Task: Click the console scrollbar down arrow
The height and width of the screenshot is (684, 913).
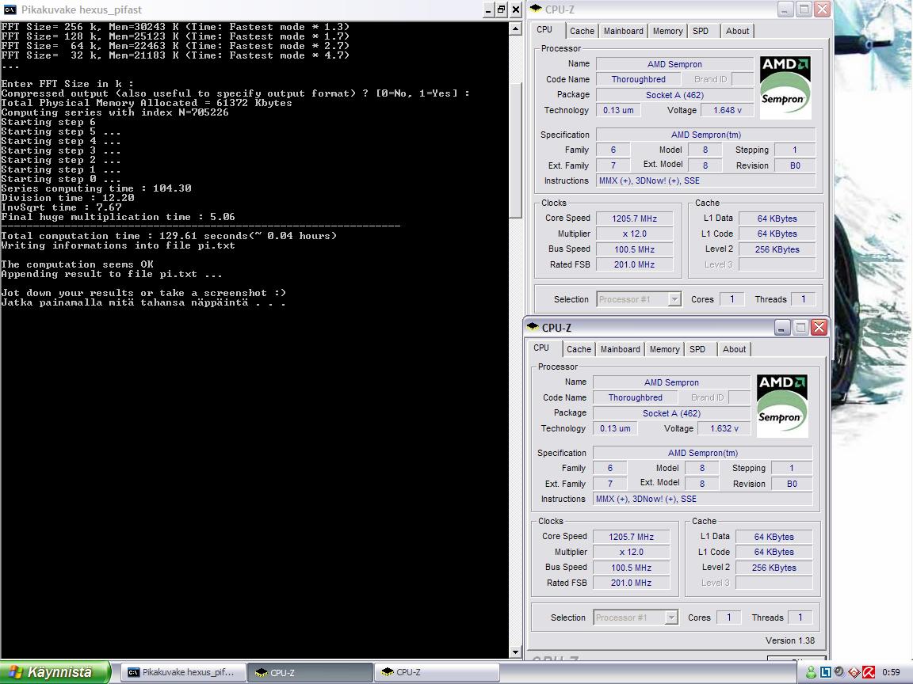Action: pyautogui.click(x=515, y=652)
